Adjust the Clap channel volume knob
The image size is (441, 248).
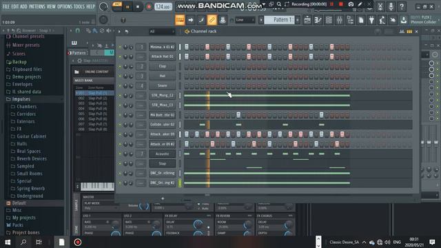(x=131, y=66)
